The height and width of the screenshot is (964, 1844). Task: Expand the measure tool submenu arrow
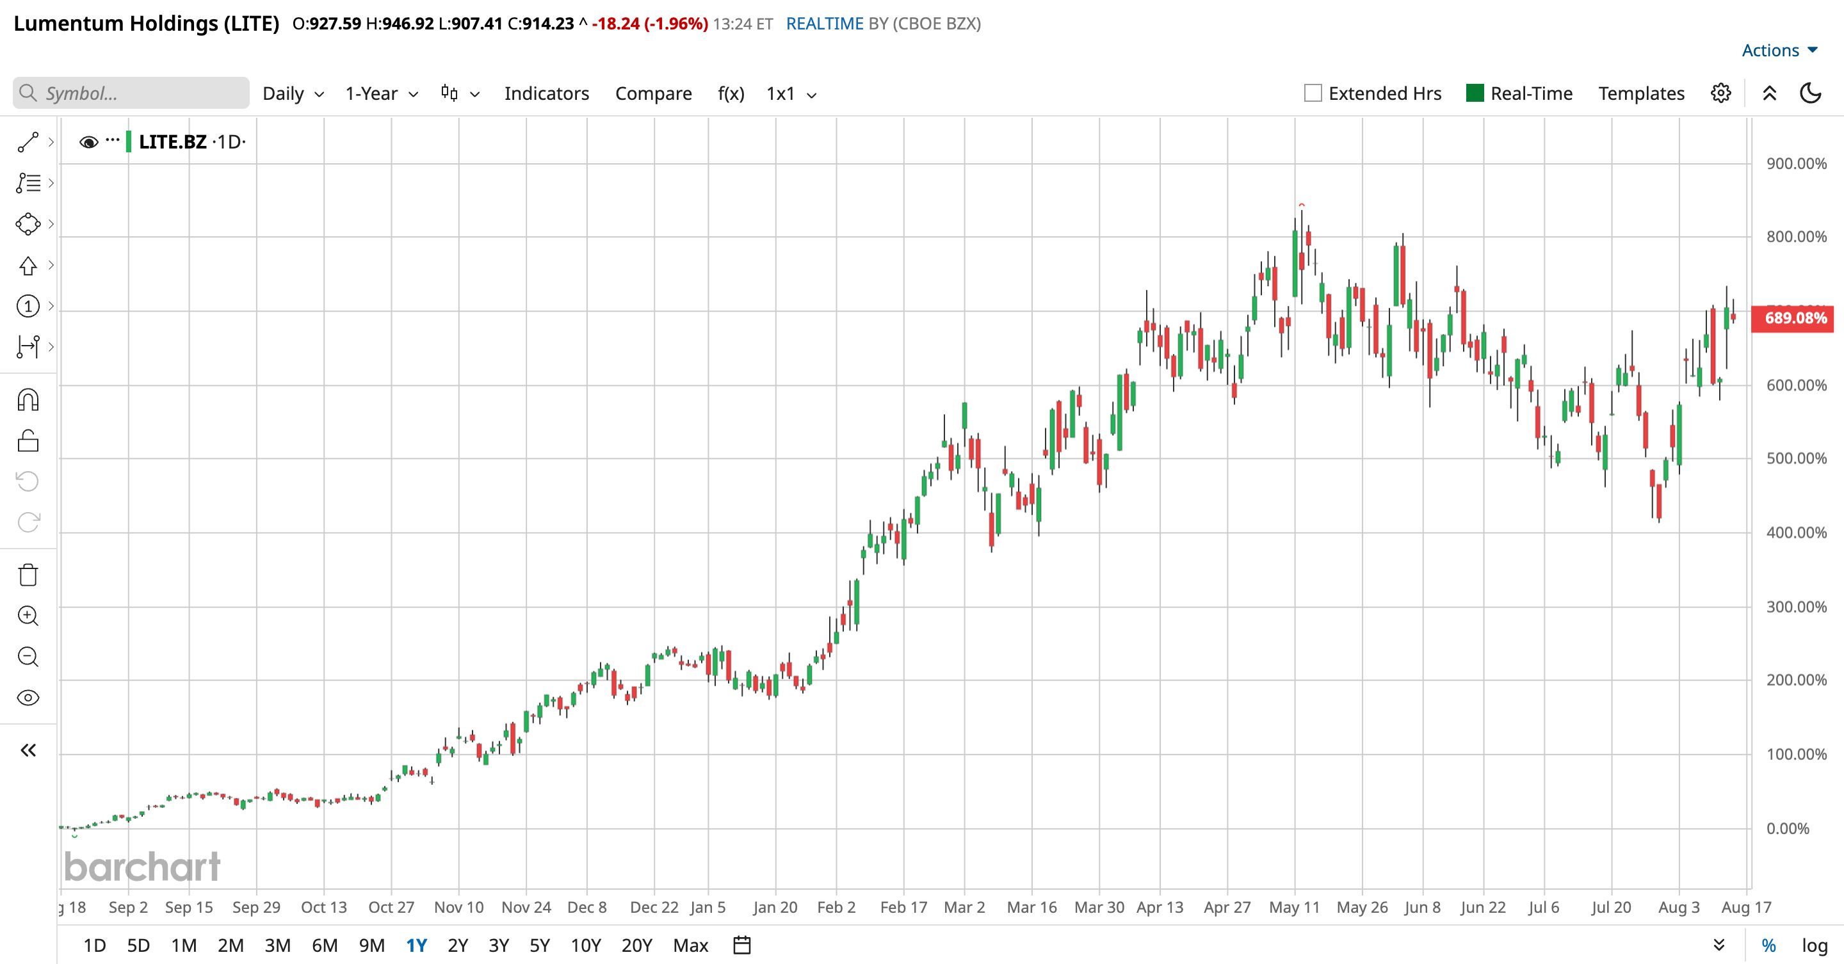(51, 347)
